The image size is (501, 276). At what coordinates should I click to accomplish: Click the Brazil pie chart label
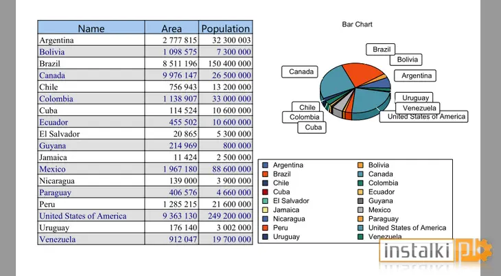pos(381,49)
